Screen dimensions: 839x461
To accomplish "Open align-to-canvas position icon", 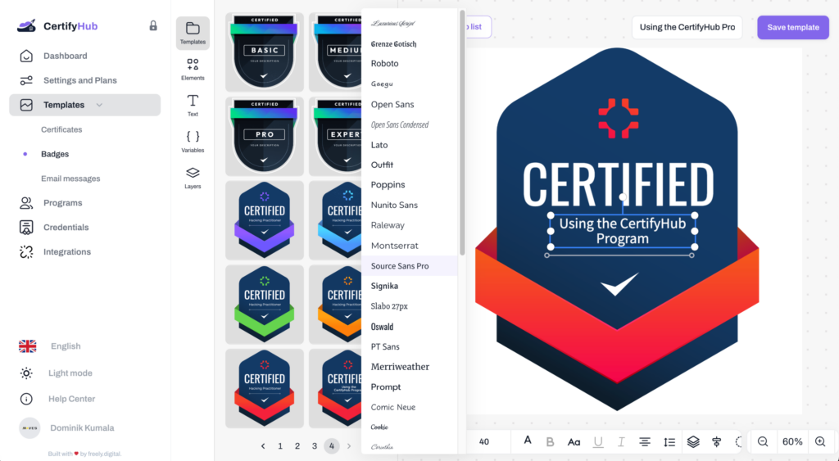I will (717, 441).
